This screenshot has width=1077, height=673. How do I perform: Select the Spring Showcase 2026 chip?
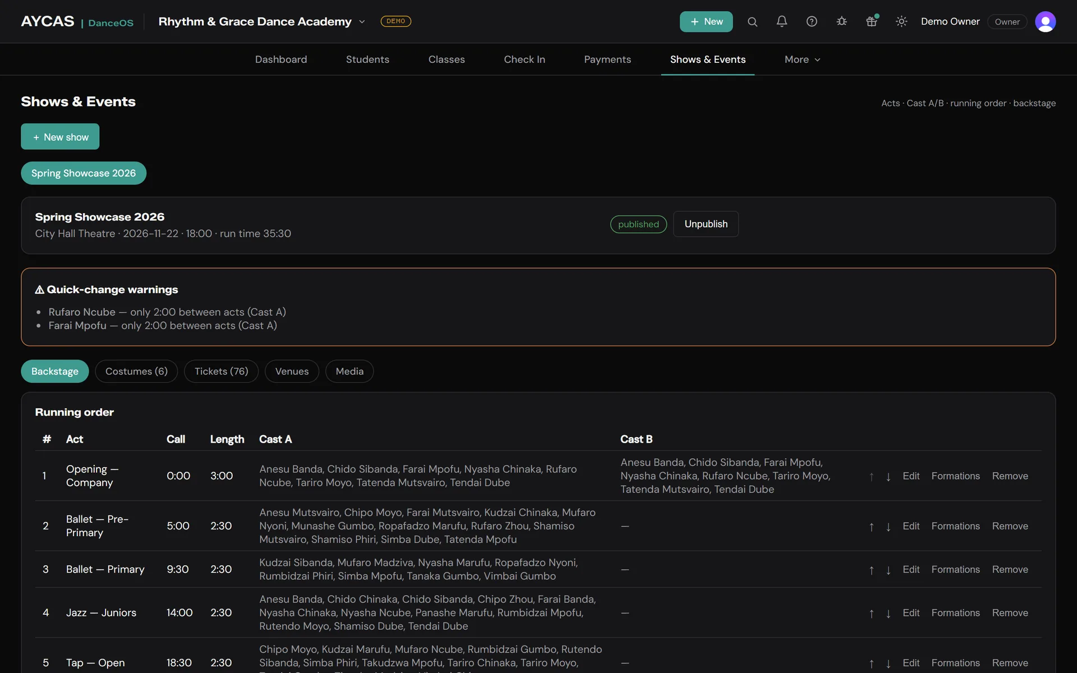84,173
